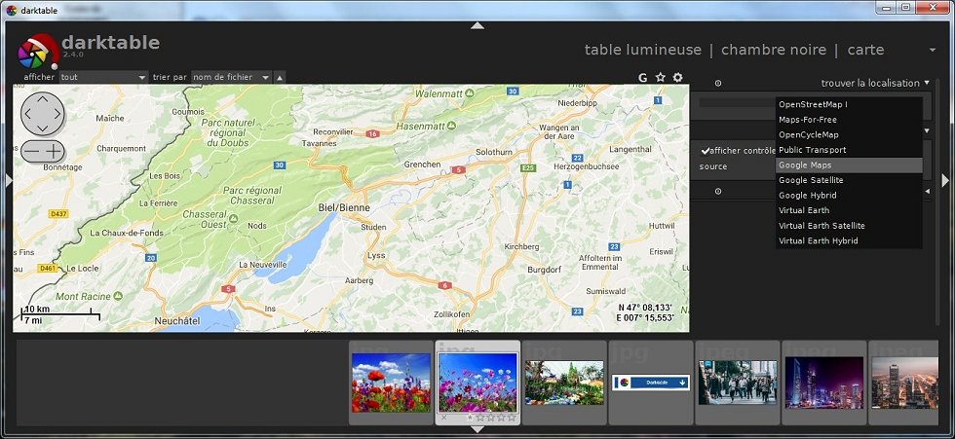The width and height of the screenshot is (955, 439).
Task: Collapse the top panel with the arrow
Action: coord(477,25)
